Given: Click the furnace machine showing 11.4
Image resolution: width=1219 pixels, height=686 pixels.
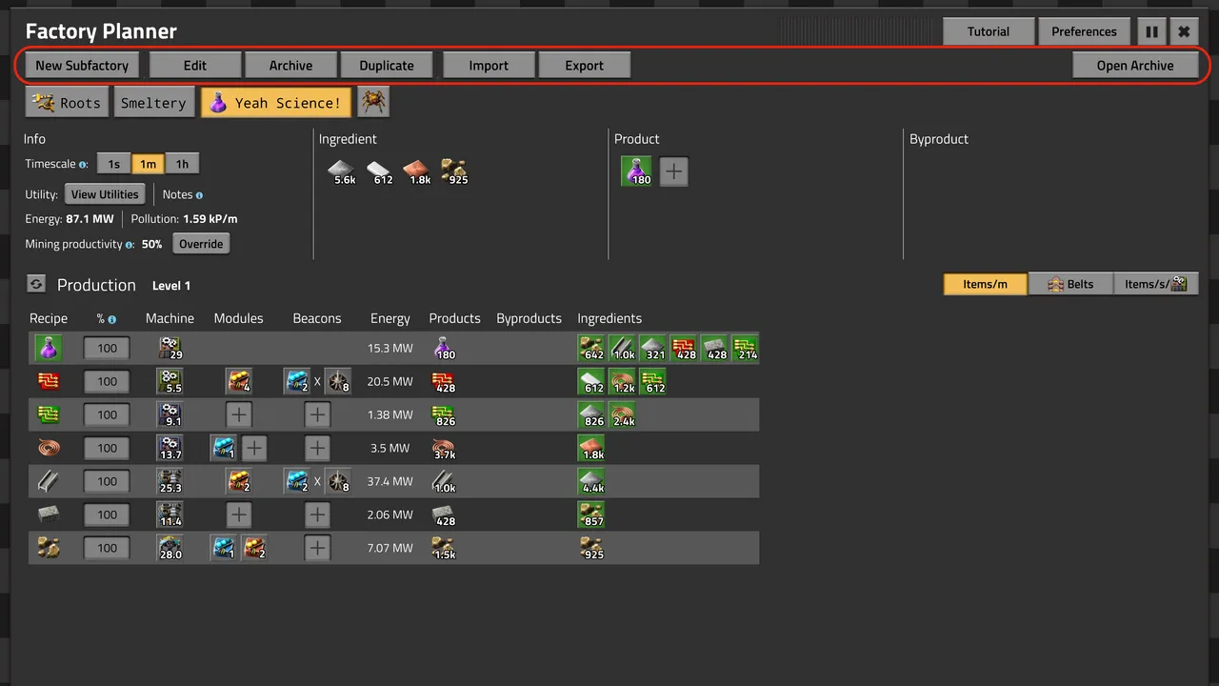Looking at the screenshot, I should point(170,514).
